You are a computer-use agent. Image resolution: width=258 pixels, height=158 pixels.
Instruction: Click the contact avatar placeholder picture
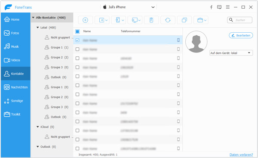tap(197, 42)
